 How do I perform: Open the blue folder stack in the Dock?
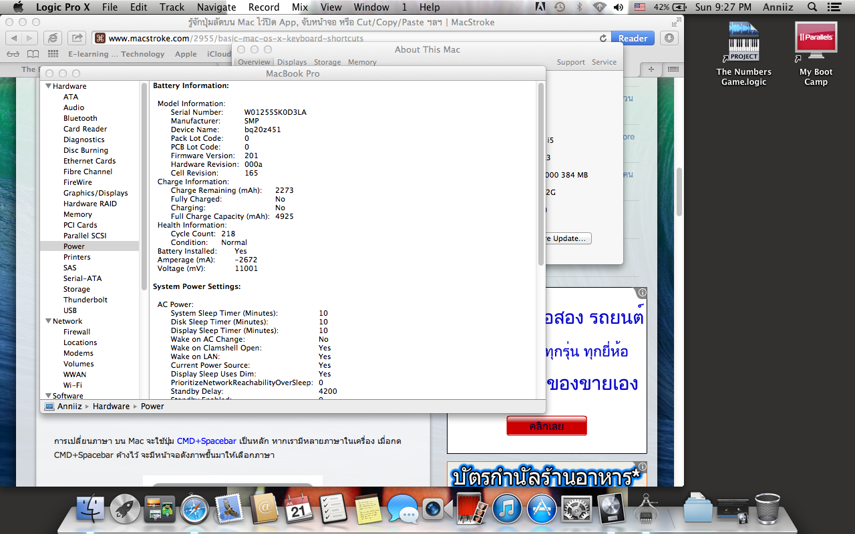[698, 510]
